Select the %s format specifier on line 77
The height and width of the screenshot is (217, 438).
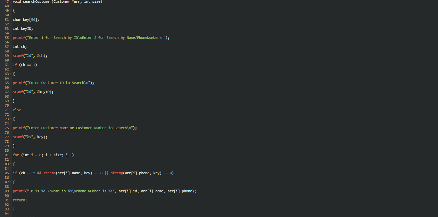coord(28,137)
